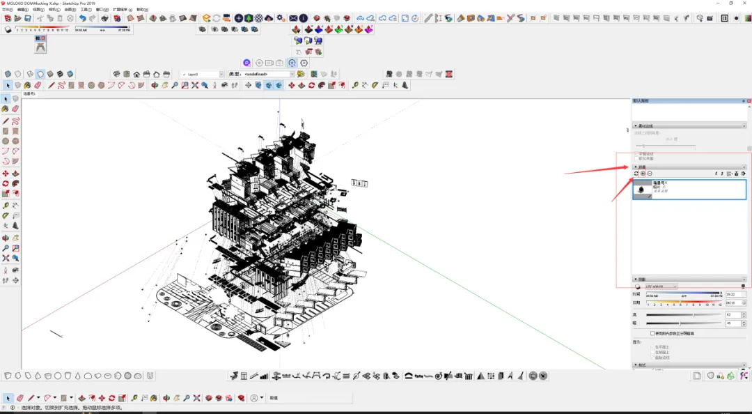Adjust the 日期 date slider in Shadows panel
Viewport: 752px width, 414px height.
[x=684, y=302]
